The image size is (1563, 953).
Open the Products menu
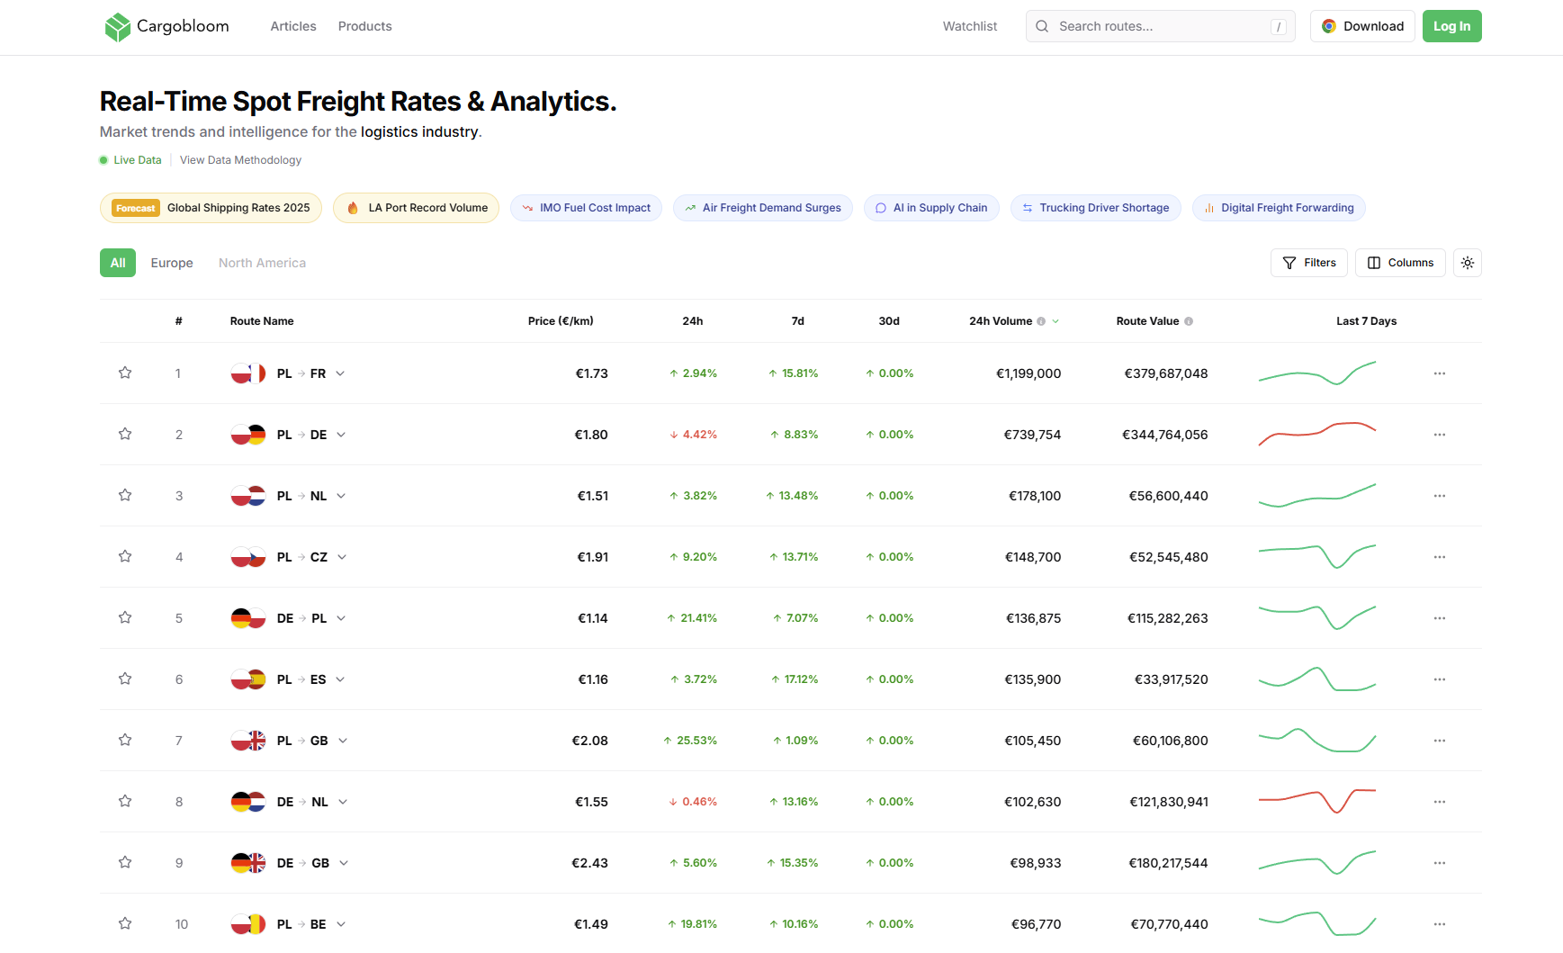coord(364,27)
